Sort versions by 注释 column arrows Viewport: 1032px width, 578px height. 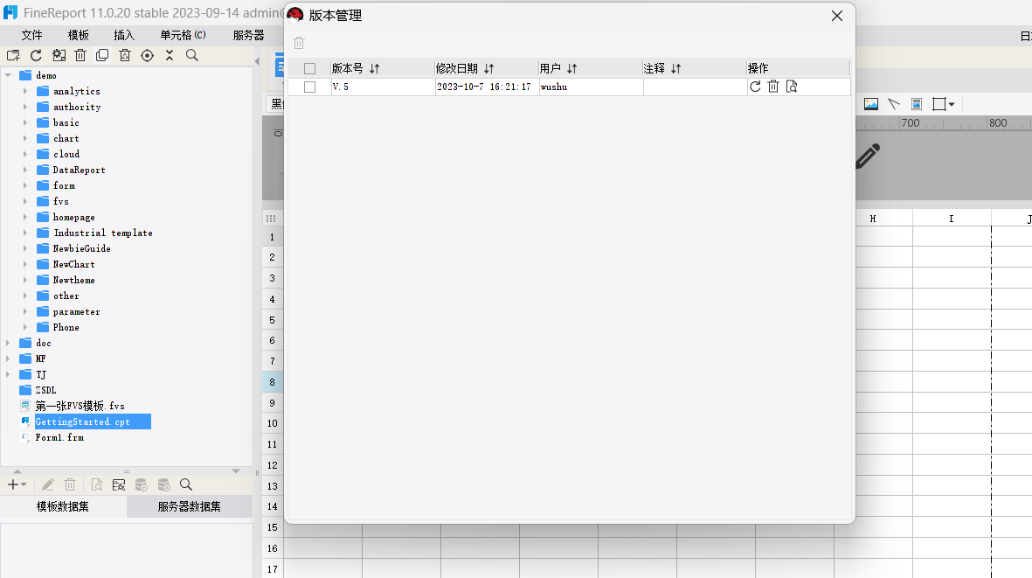click(x=676, y=68)
